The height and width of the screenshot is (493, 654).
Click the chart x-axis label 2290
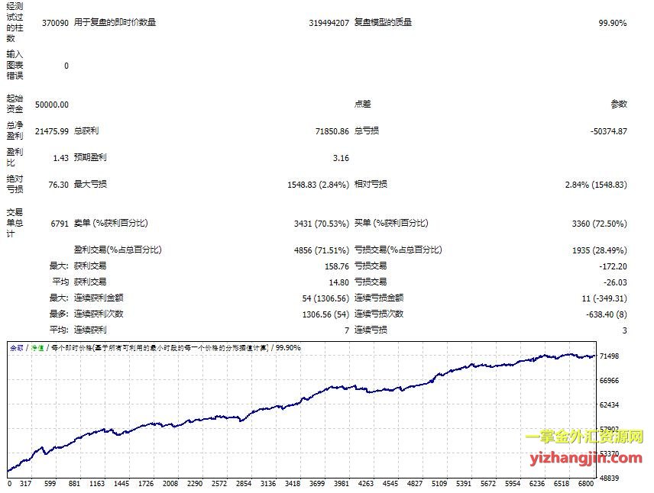[195, 483]
